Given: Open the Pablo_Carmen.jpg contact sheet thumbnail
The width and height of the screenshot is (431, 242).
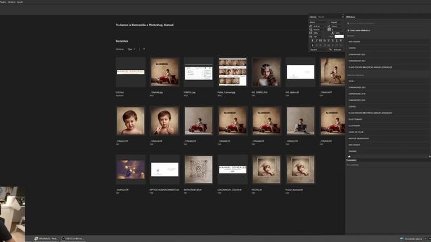Looking at the screenshot, I should [232, 72].
